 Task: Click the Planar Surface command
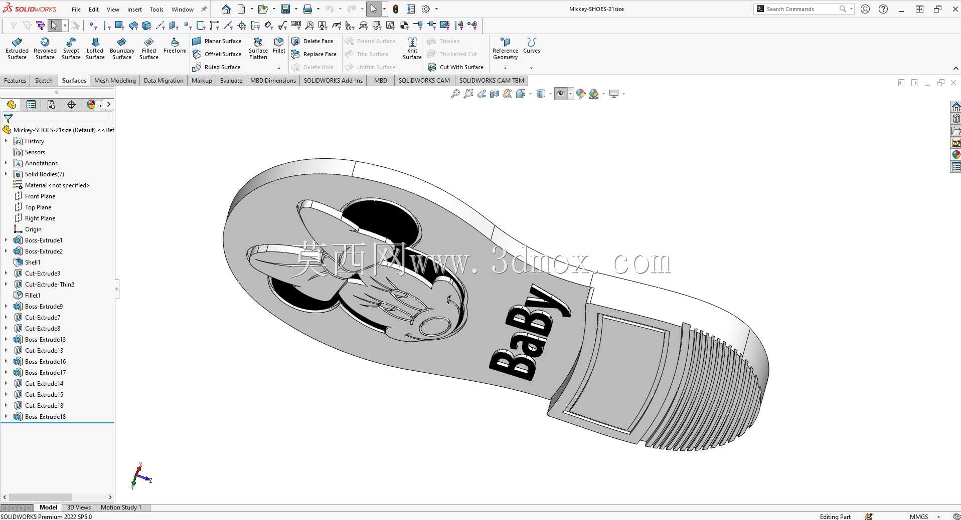coord(217,41)
